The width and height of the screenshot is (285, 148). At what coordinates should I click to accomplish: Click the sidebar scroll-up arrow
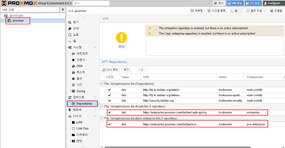pyautogui.click(x=83, y=17)
